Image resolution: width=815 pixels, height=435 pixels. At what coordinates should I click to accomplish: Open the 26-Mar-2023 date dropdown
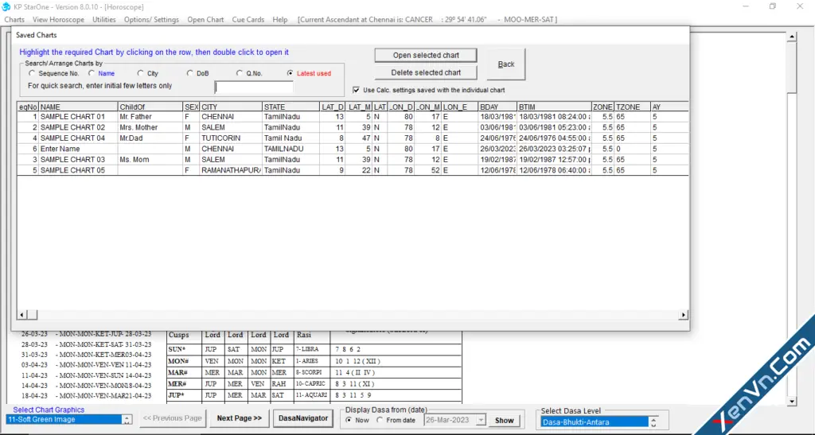click(x=481, y=420)
